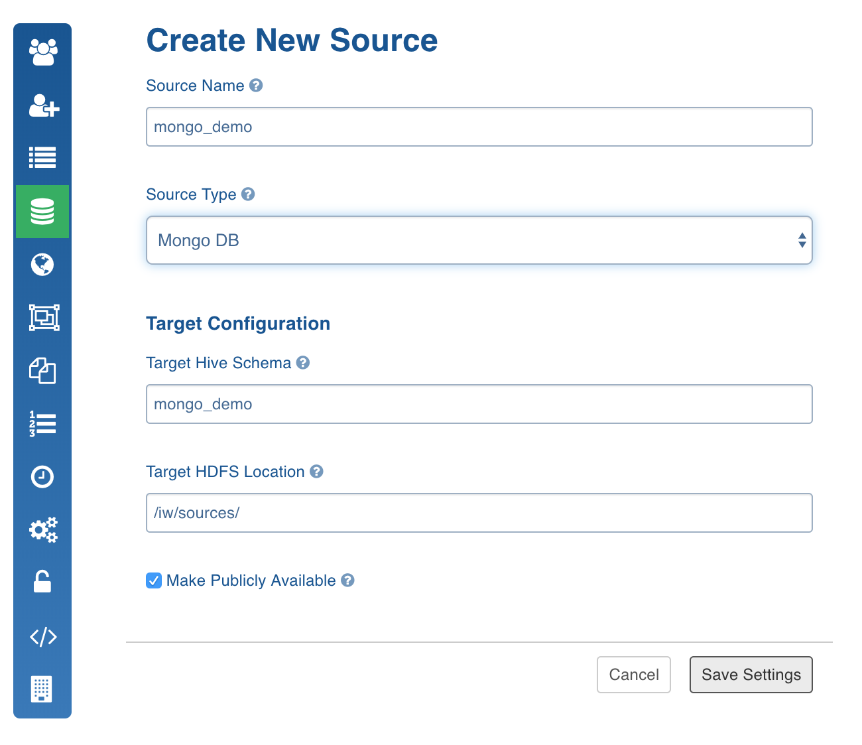Open the Source Type Mongo DB dropdown
Screen dimensions: 862x745
(479, 240)
